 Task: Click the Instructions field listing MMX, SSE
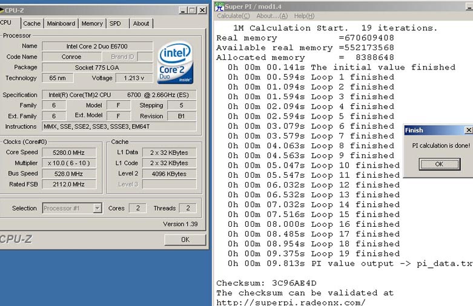(119, 126)
